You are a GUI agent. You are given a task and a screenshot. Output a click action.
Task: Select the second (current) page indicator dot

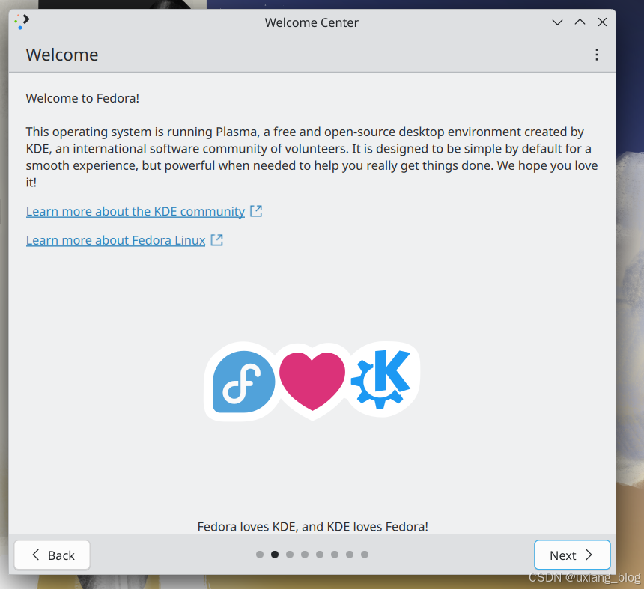coord(275,555)
